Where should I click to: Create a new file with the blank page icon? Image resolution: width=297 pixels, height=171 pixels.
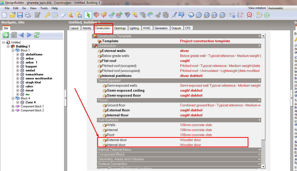[x=4, y=15]
